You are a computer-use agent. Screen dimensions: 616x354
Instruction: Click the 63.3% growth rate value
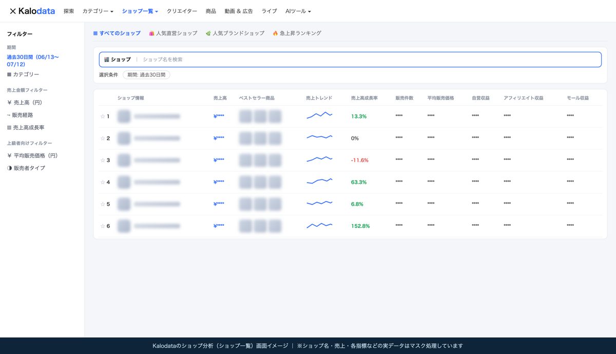point(359,182)
